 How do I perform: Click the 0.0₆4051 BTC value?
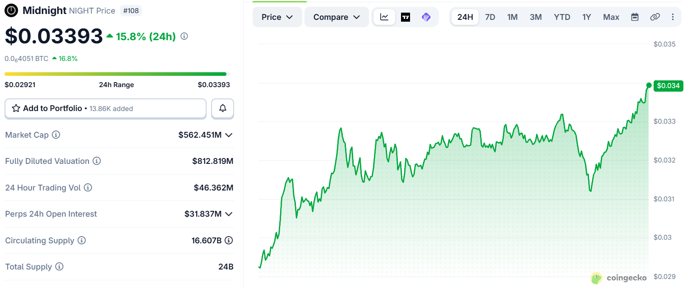coord(26,59)
